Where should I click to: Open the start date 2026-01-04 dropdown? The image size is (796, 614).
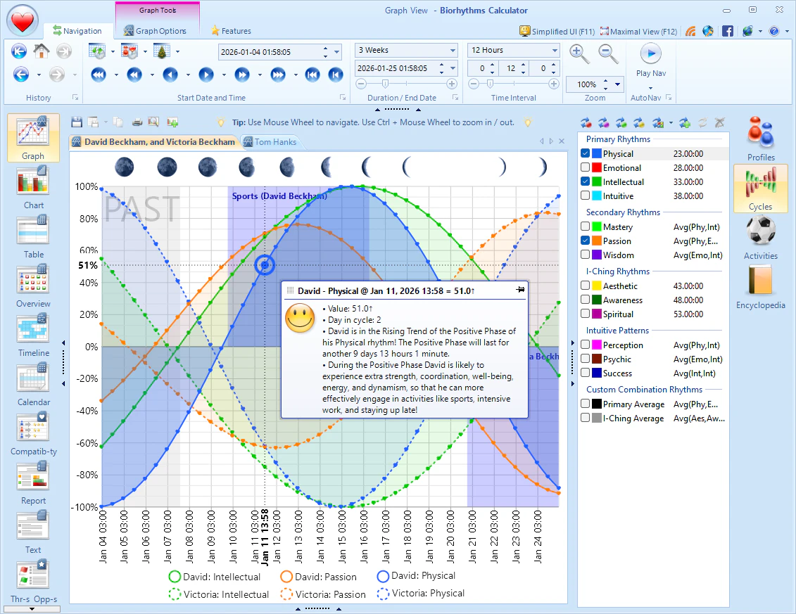336,52
